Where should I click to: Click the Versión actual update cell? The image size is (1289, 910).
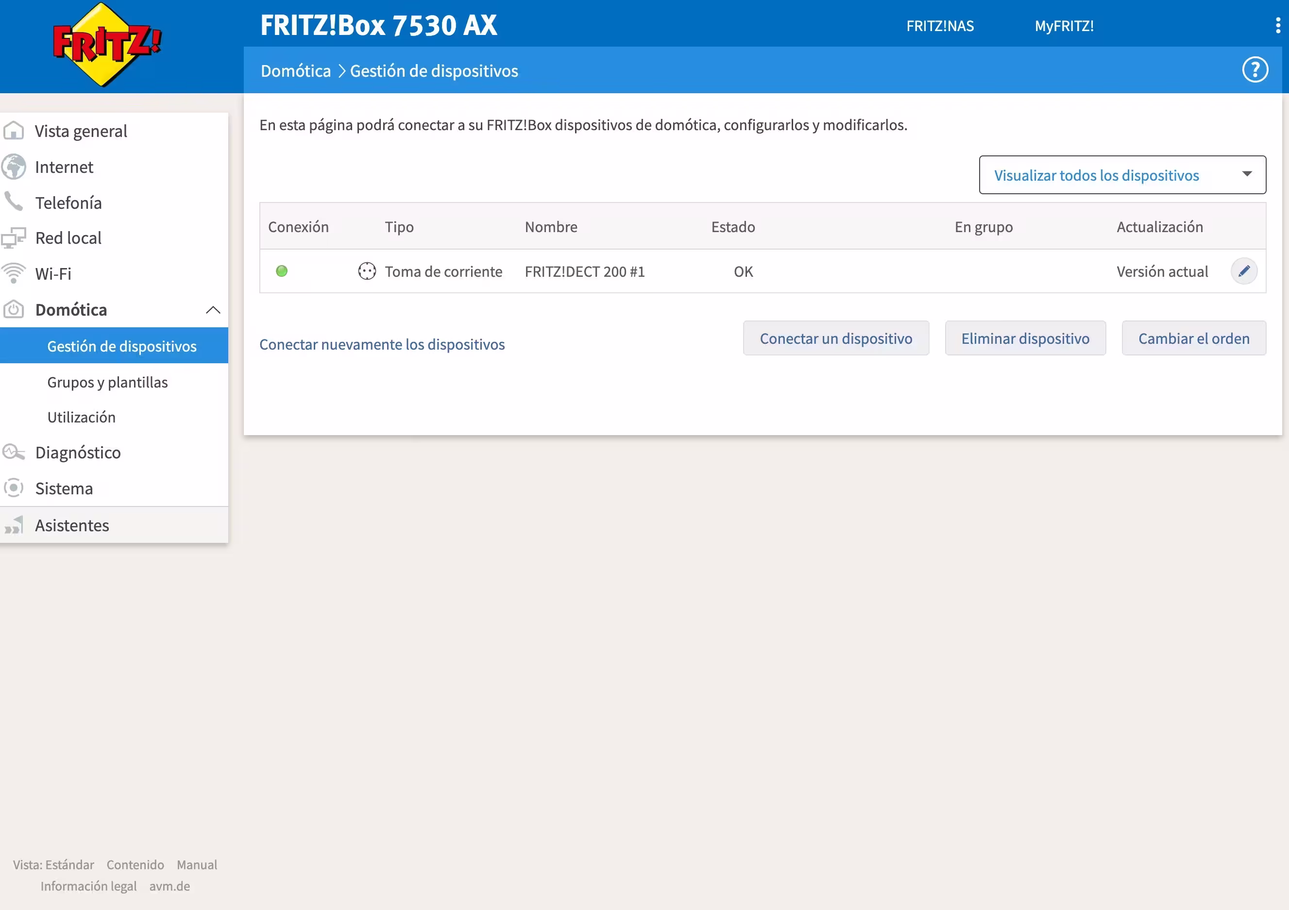click(x=1162, y=272)
